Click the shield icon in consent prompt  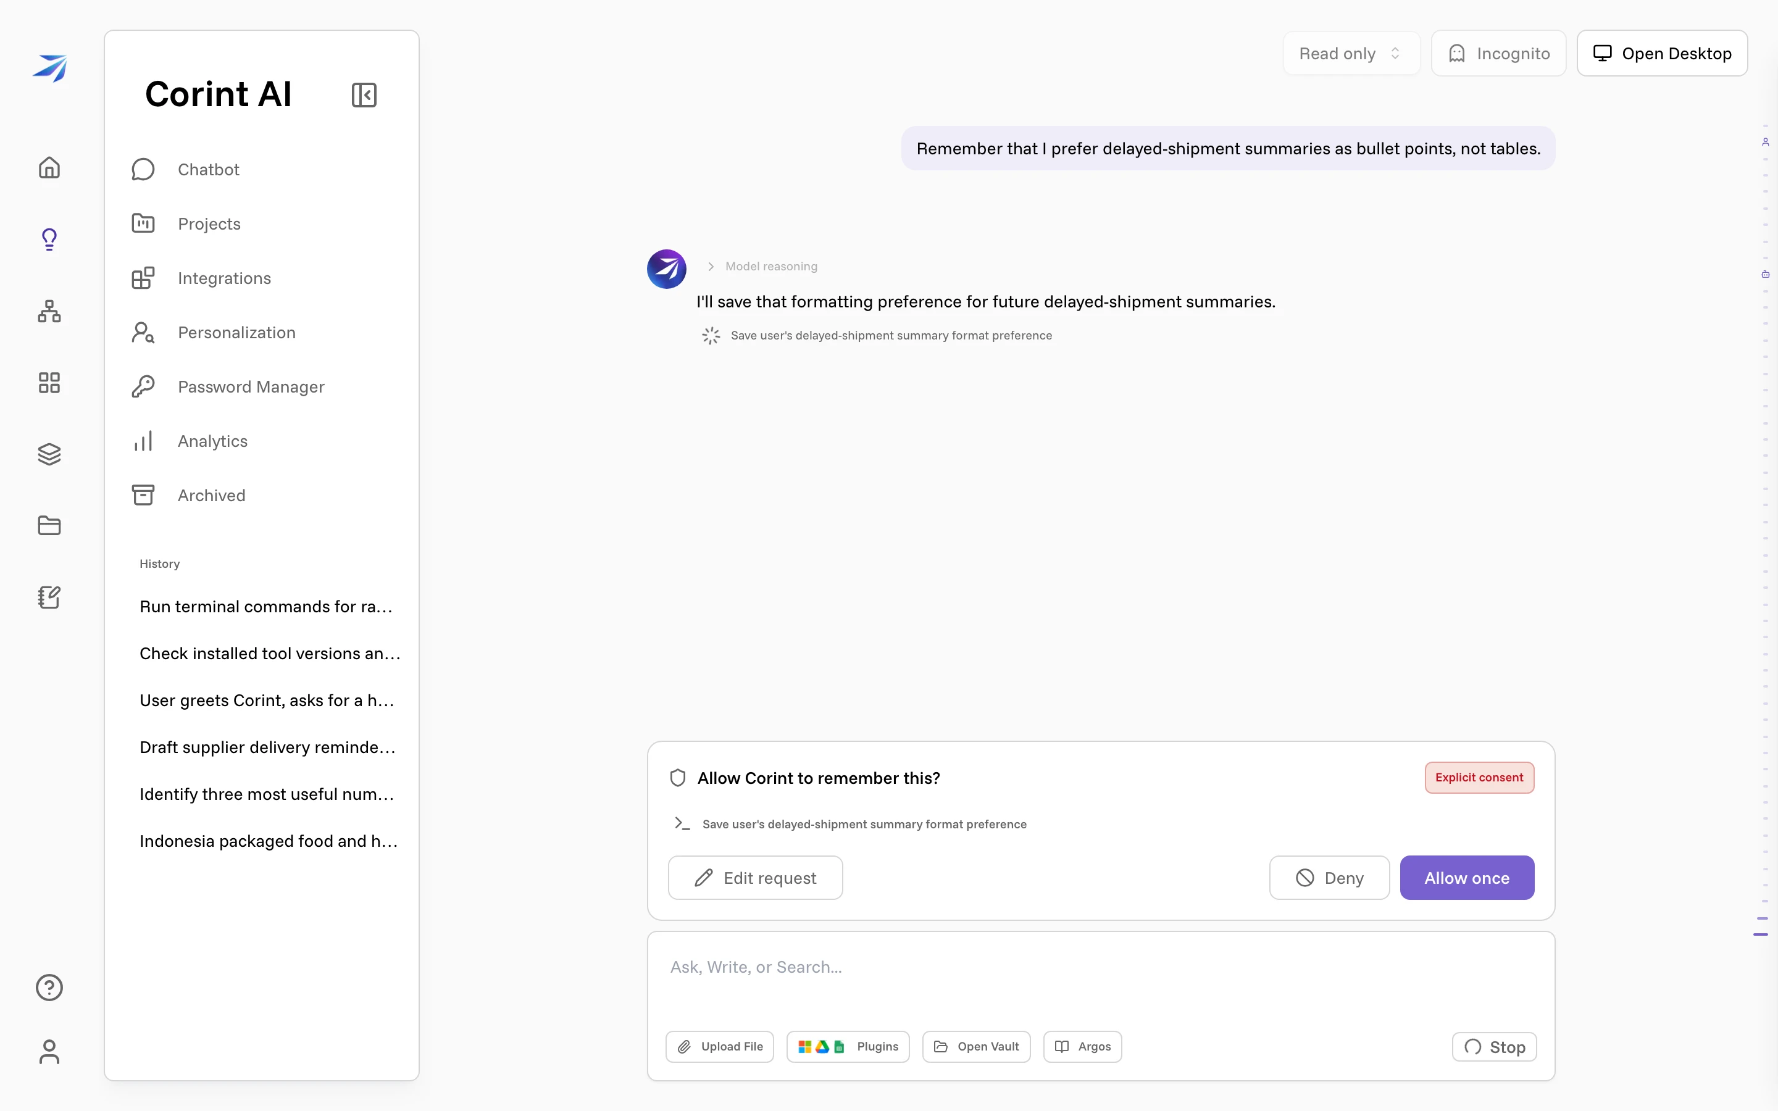[x=678, y=778]
